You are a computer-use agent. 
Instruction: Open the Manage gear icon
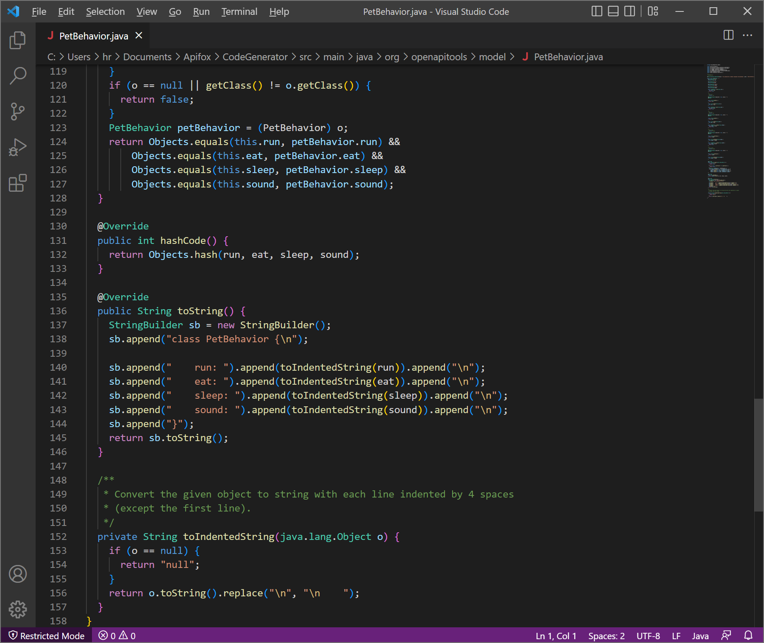pyautogui.click(x=18, y=609)
